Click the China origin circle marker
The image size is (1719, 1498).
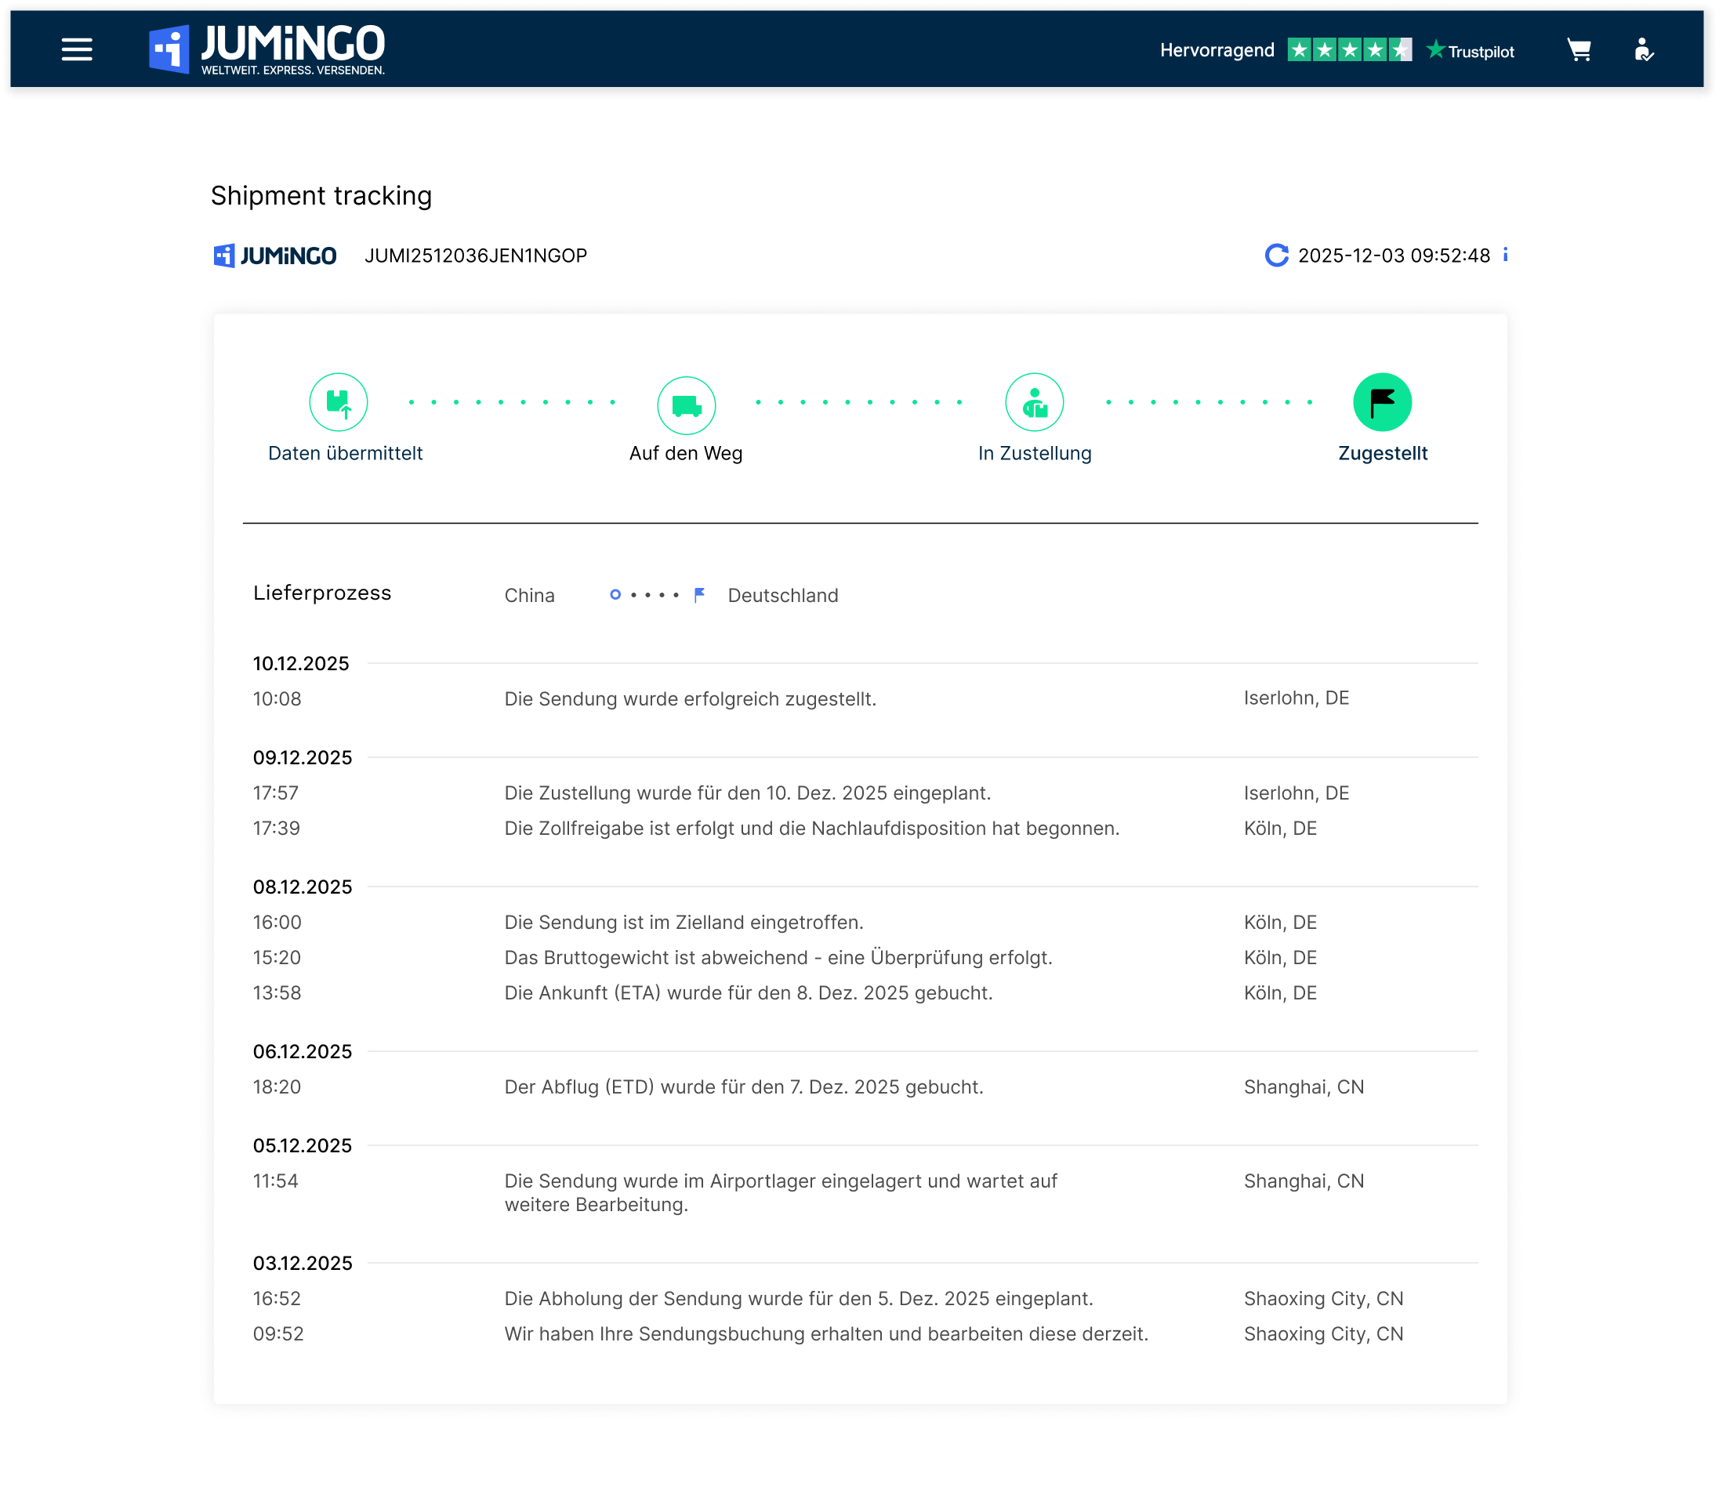click(x=615, y=594)
